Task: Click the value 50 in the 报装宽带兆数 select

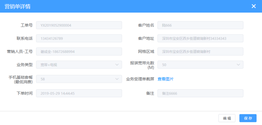Action: [x=164, y=65]
